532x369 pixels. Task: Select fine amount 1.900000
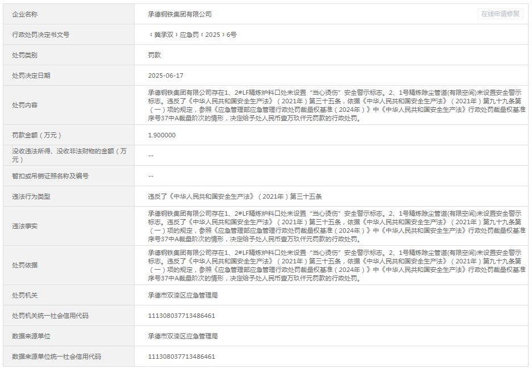pyautogui.click(x=162, y=135)
